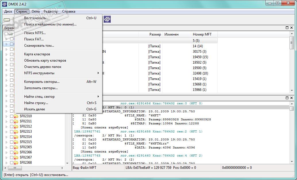
Task: Expand the $F02366 folder node
Action: click(x=6, y=152)
